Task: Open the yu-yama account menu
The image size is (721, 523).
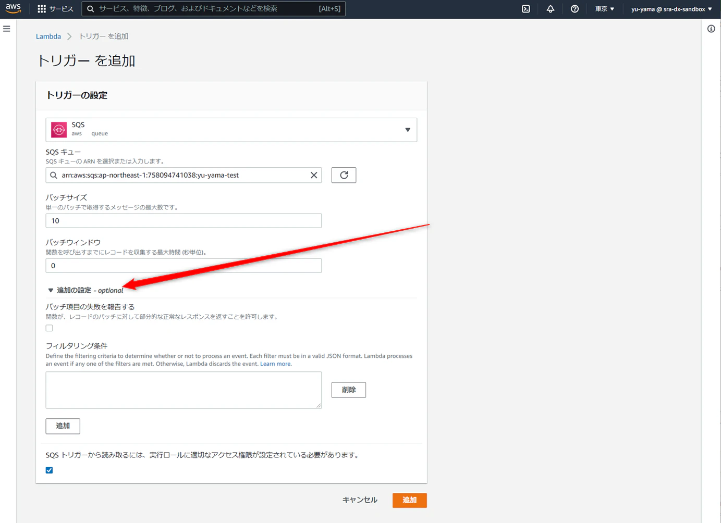Action: [671, 9]
